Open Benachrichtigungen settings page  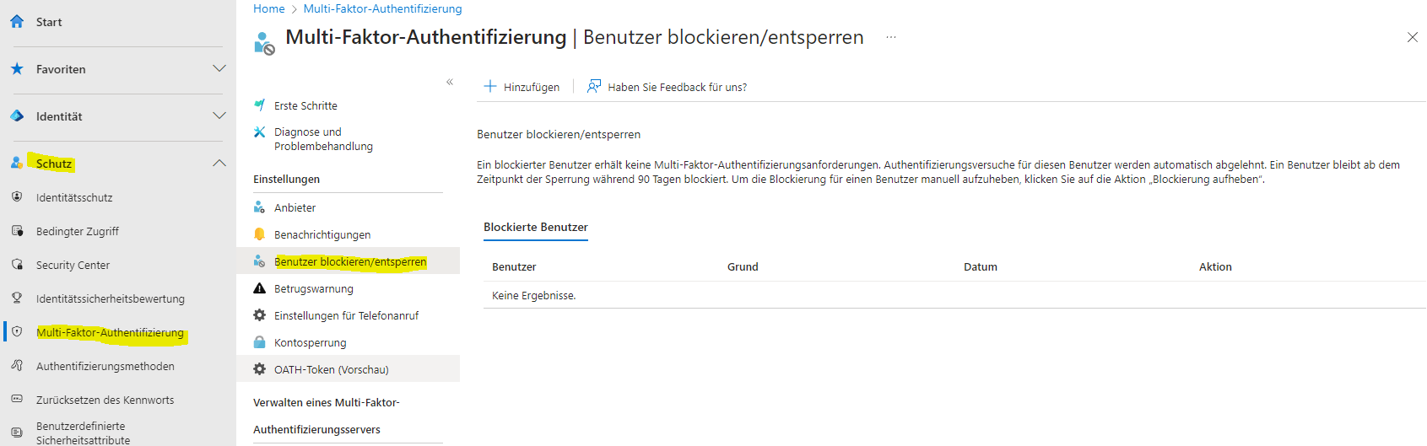(322, 234)
